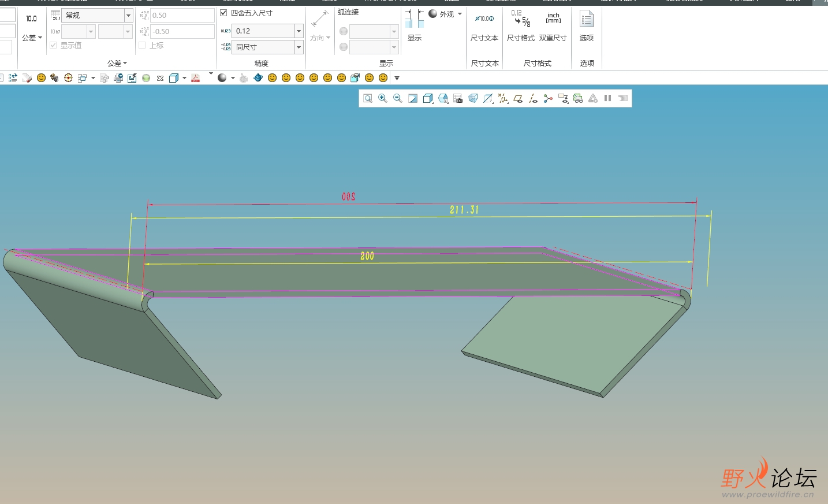Click the 尺寸文本 button
This screenshot has width=828, height=504.
[484, 27]
